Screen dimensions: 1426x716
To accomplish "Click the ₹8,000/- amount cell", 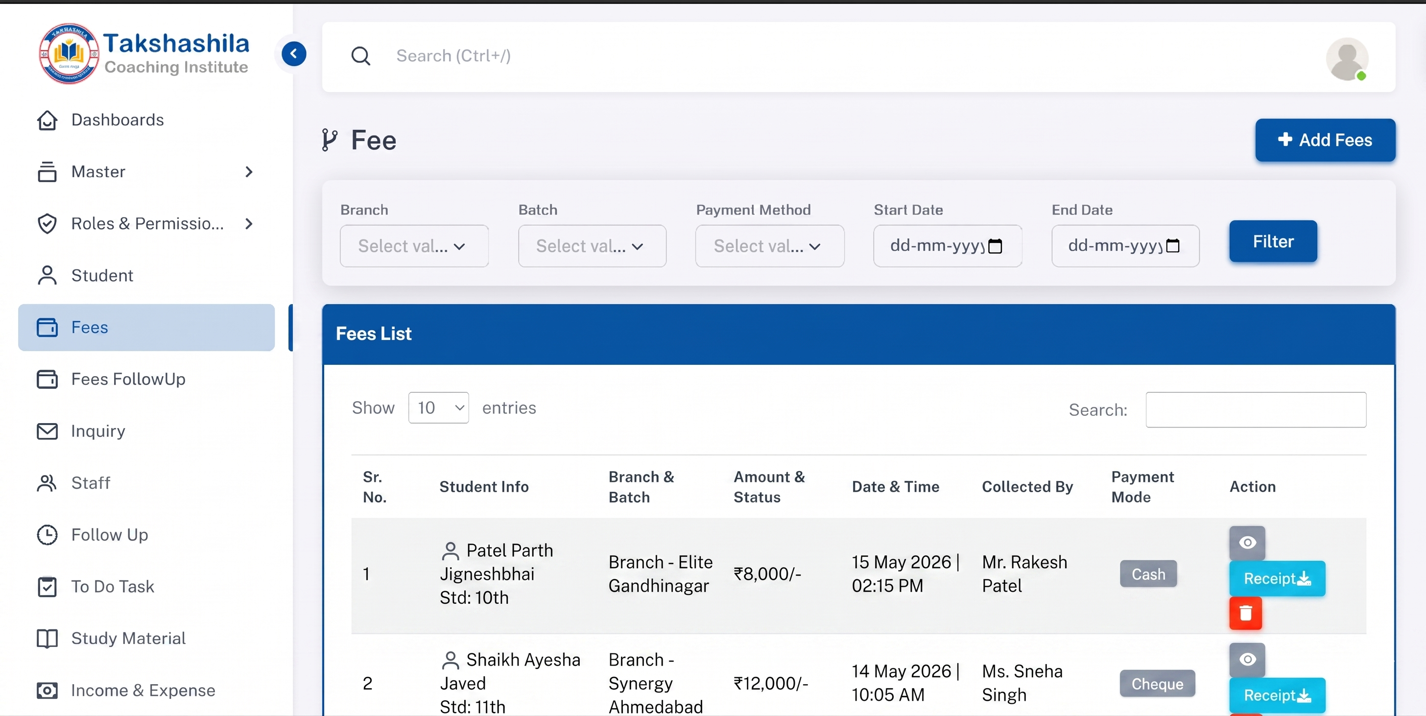I will pyautogui.click(x=767, y=574).
